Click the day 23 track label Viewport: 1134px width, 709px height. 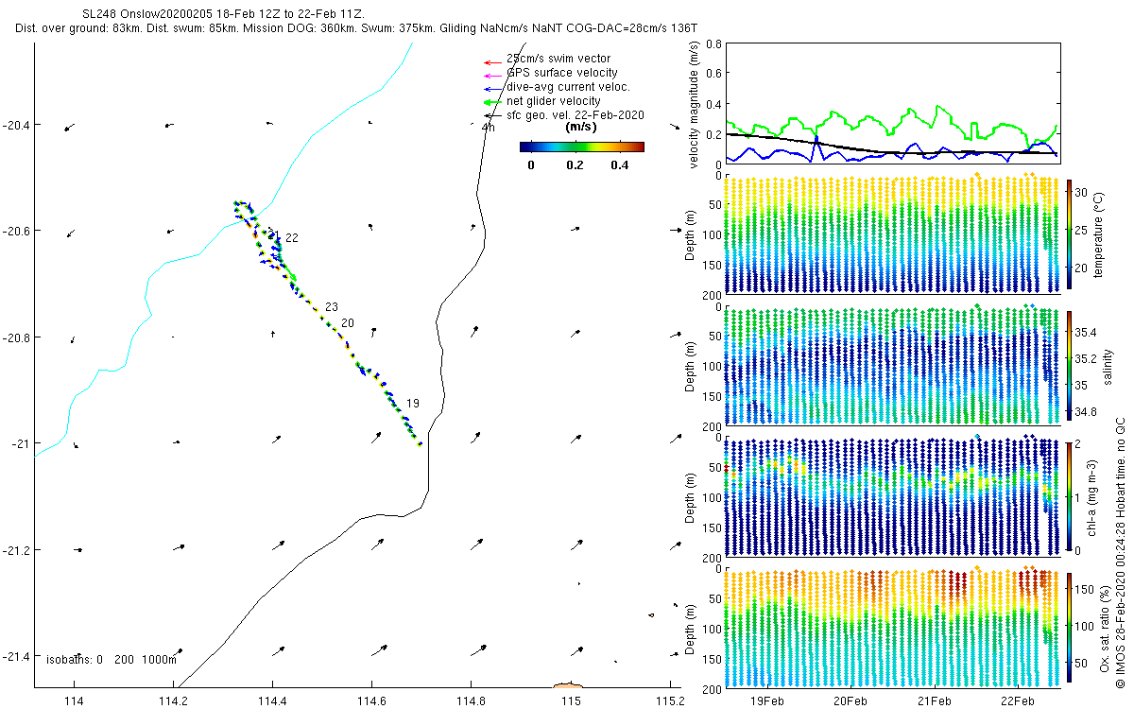(x=331, y=307)
